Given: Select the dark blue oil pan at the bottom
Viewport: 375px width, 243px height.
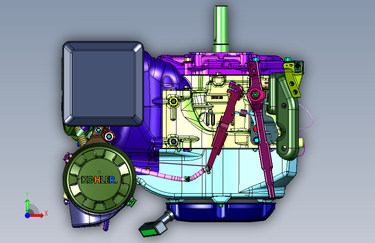Looking at the screenshot, I should [220, 212].
